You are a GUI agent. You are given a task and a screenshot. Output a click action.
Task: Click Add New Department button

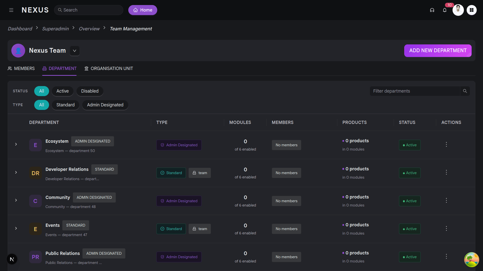[438, 51]
